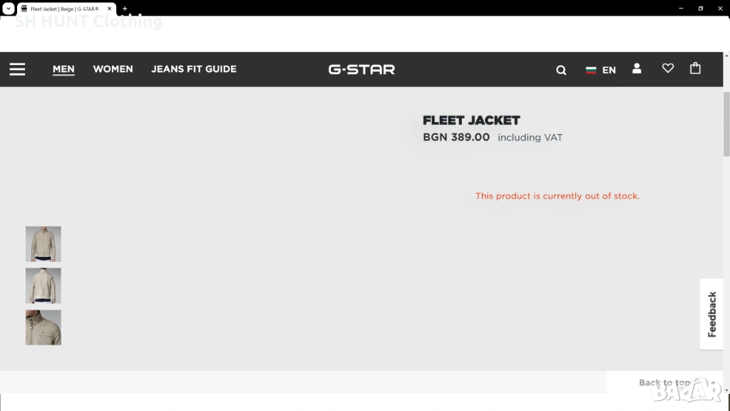Open a new browser tab
This screenshot has width=730, height=411.
125,9
